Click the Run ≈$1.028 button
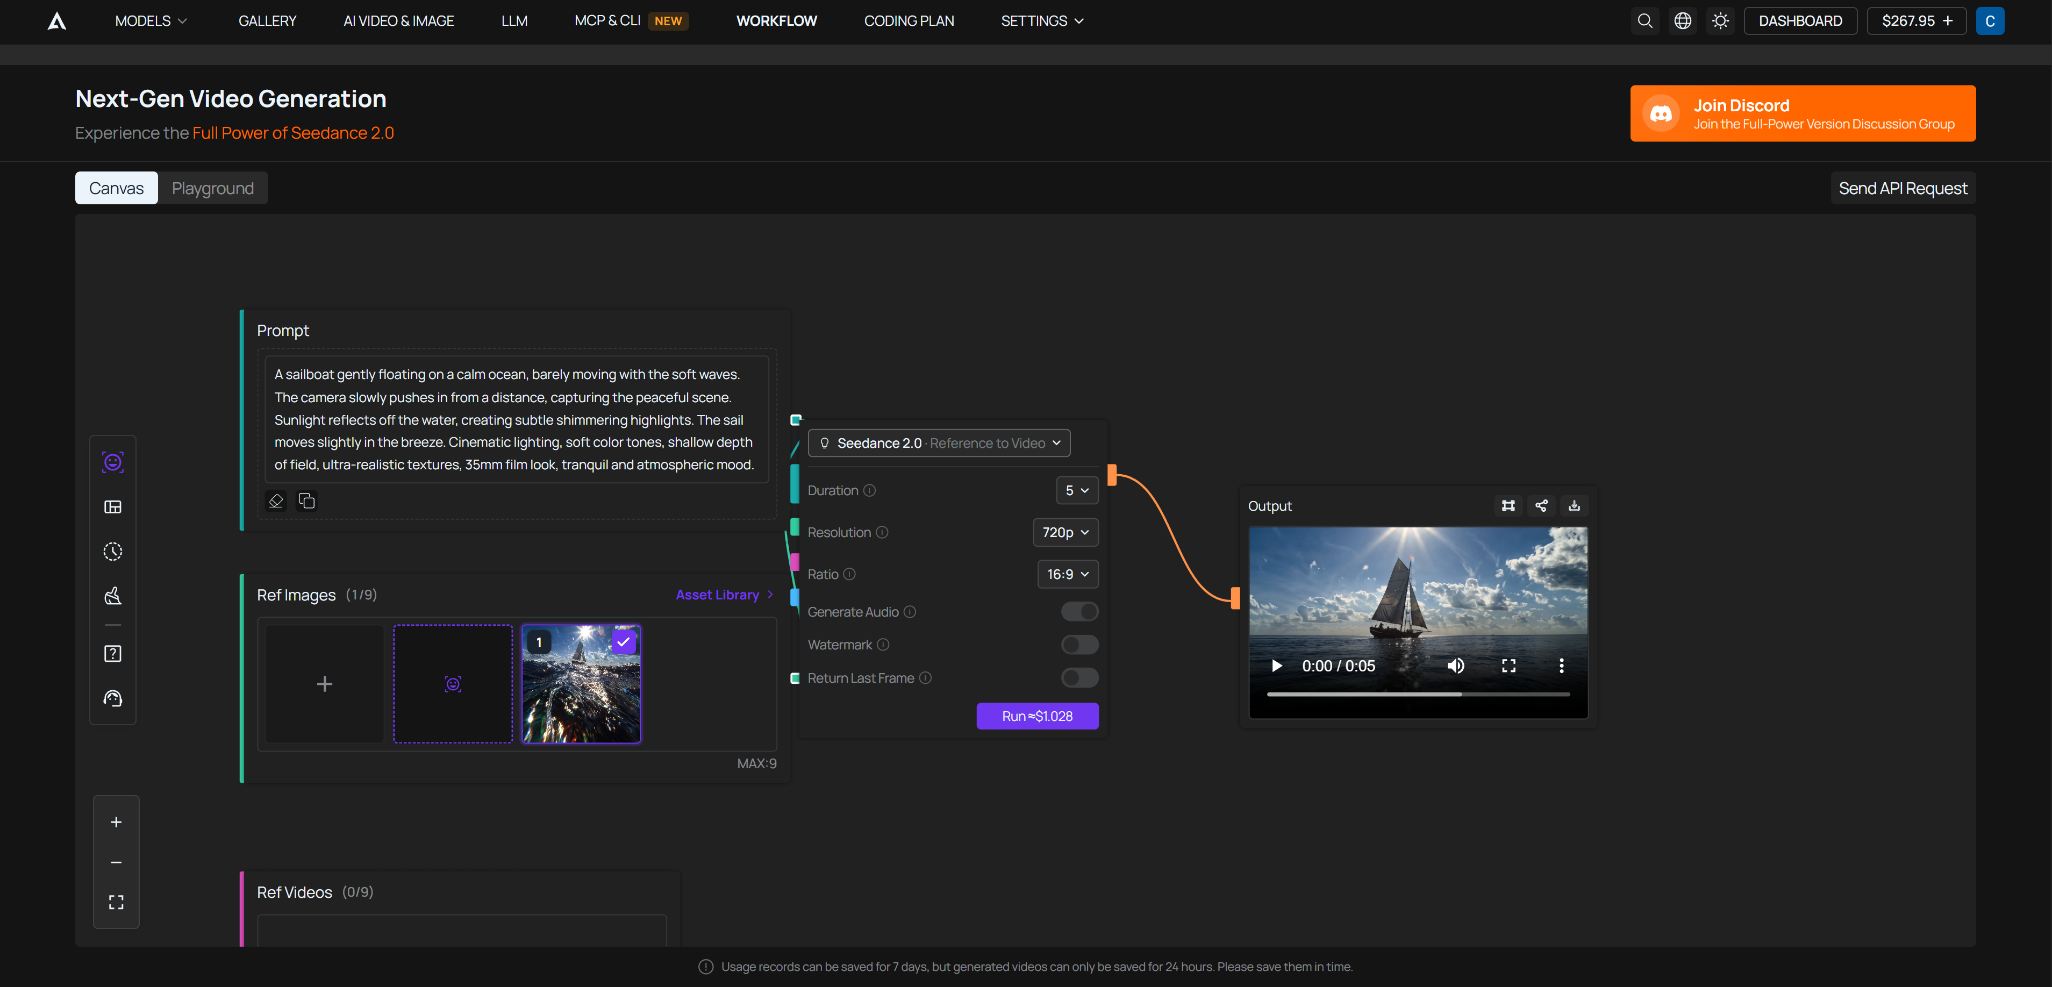Image resolution: width=2052 pixels, height=987 pixels. point(1037,716)
